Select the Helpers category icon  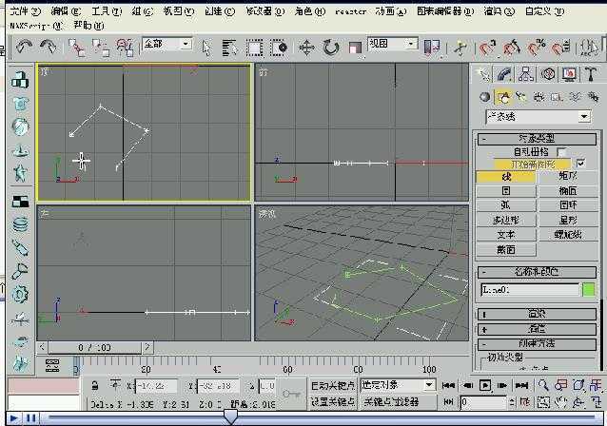(x=557, y=97)
